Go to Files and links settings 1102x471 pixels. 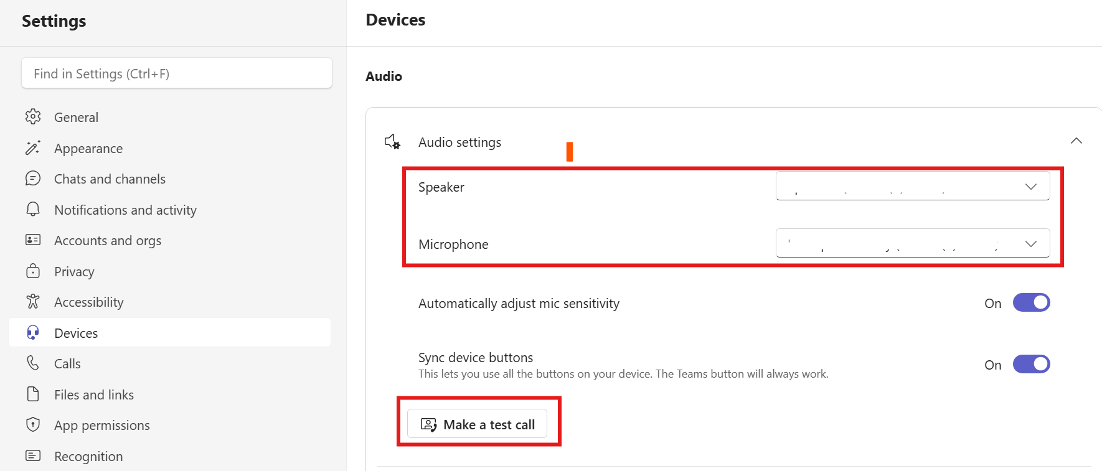[93, 395]
